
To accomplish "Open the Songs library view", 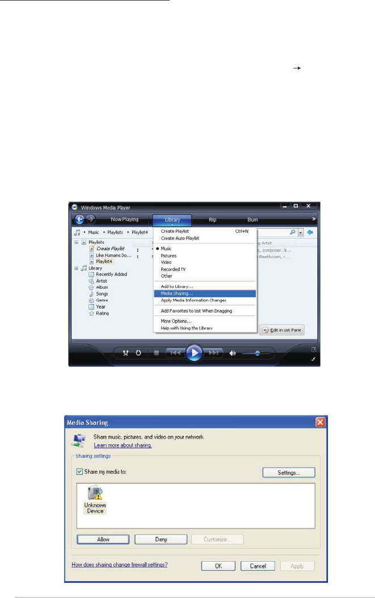I will pyautogui.click(x=102, y=294).
